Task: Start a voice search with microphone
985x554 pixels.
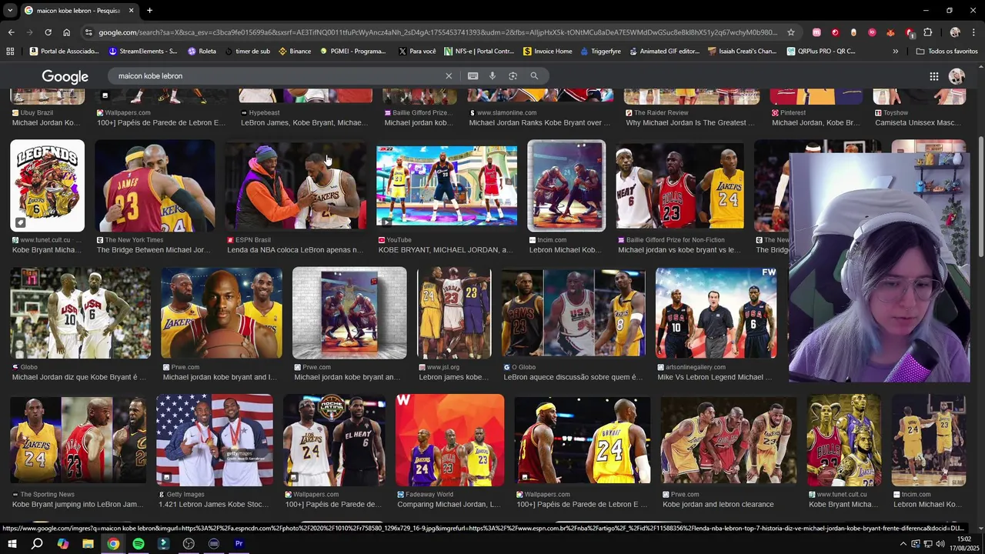Action: click(492, 76)
